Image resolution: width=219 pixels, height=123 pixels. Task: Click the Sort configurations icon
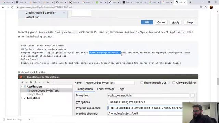[x=53, y=82]
